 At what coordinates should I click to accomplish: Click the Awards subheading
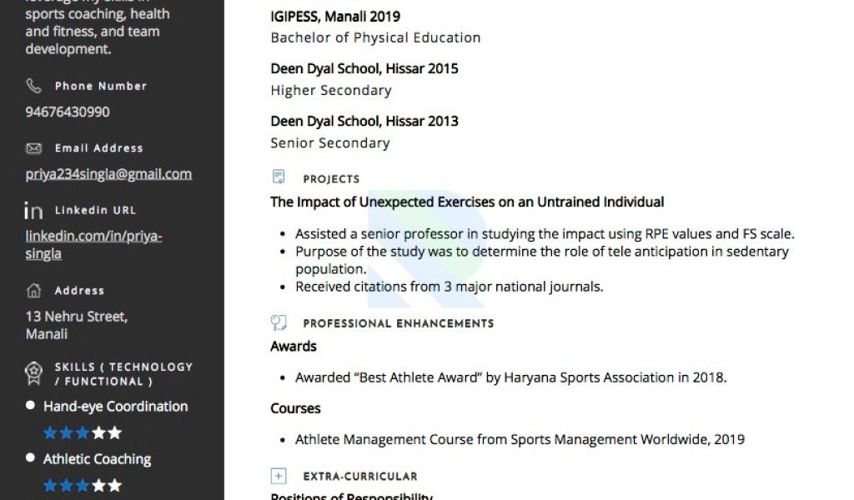294,346
